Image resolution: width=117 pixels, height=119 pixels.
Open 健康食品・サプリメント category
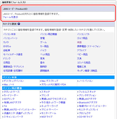click(14, 67)
